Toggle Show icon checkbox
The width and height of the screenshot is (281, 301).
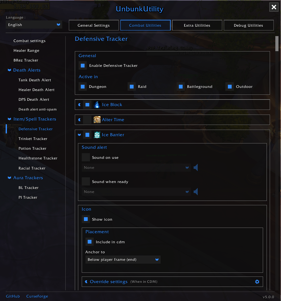click(x=86, y=219)
